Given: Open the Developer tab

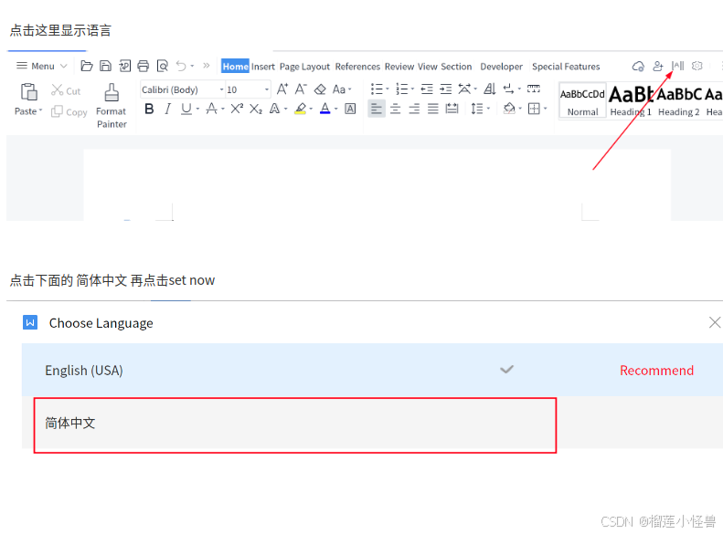Looking at the screenshot, I should [x=501, y=67].
